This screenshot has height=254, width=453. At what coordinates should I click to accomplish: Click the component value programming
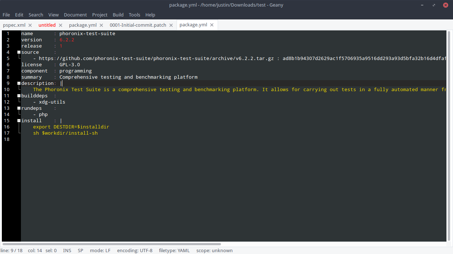point(76,71)
